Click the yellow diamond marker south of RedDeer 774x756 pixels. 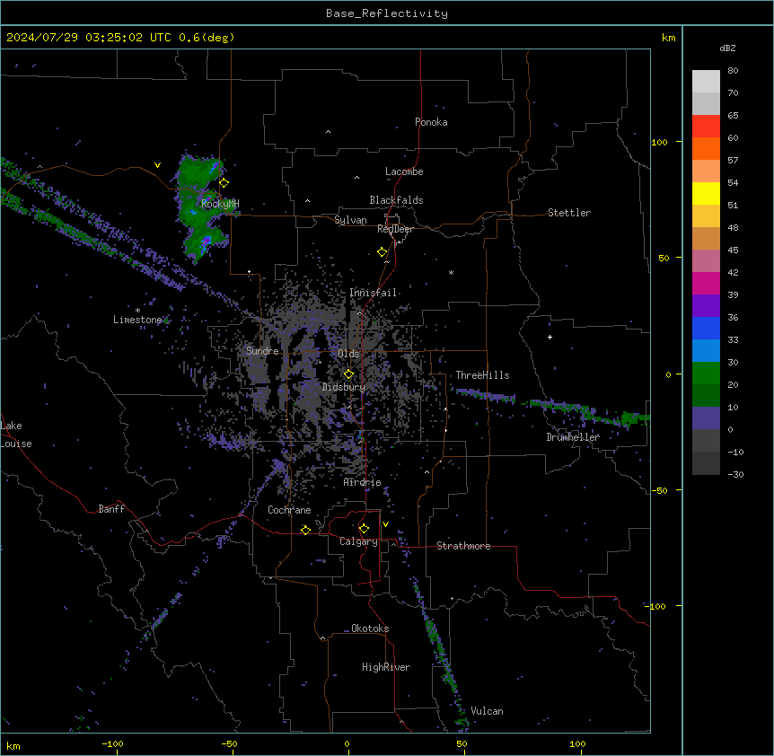(x=383, y=252)
